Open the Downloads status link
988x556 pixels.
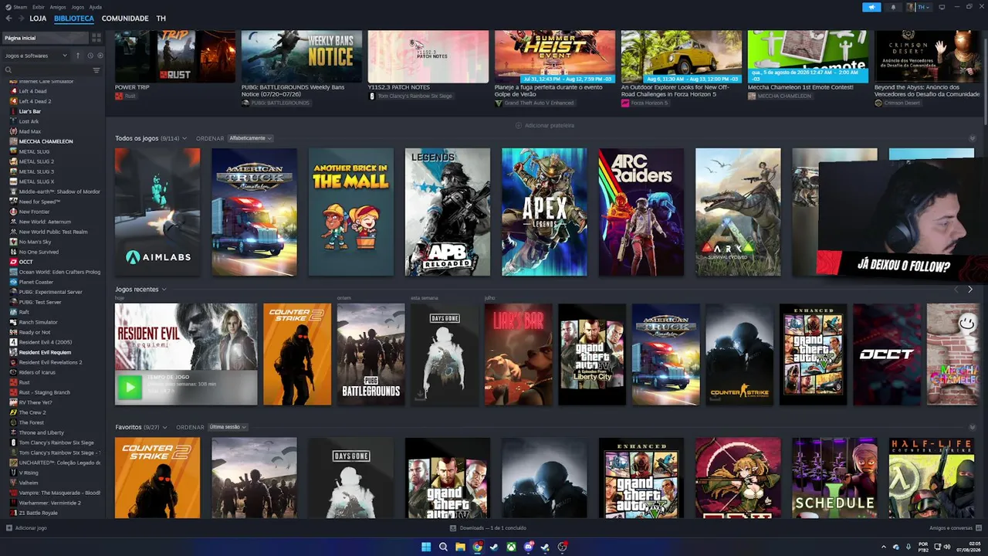point(488,528)
